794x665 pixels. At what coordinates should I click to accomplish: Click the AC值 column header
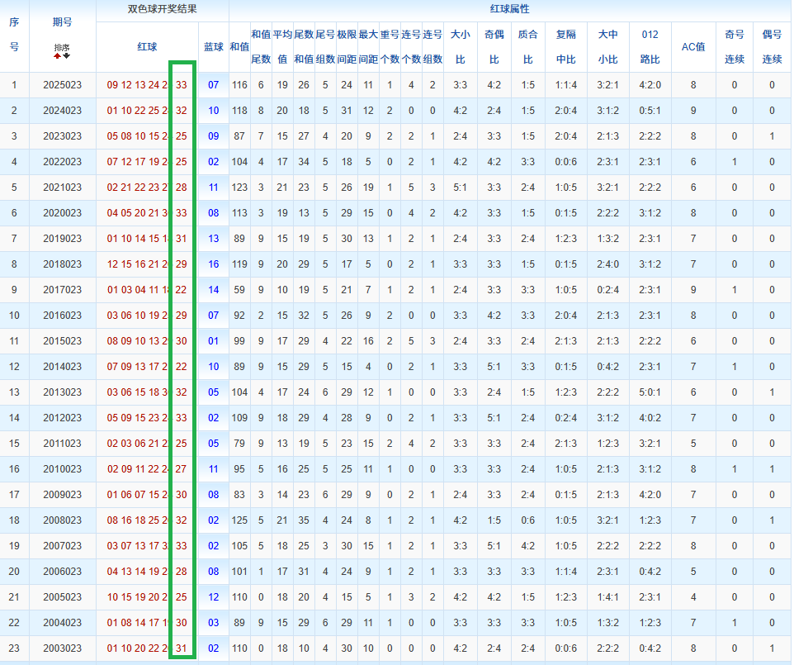[x=692, y=47]
